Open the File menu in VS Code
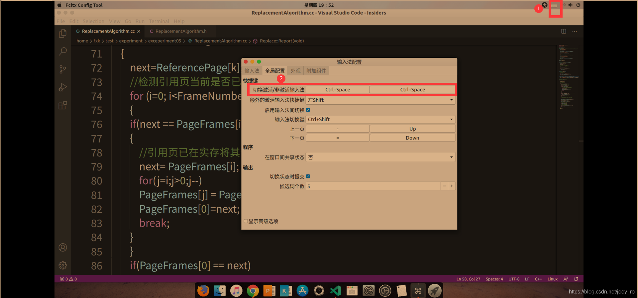Viewport: 638px width, 298px height. [x=61, y=21]
